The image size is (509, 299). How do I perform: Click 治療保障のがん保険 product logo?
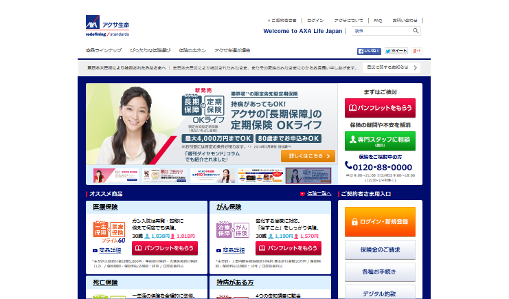(x=233, y=230)
